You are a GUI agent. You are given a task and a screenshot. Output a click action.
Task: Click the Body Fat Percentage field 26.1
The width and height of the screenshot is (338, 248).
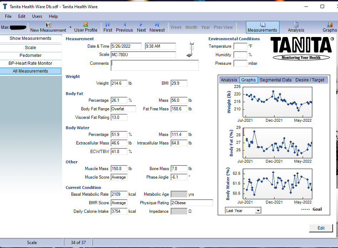point(119,100)
